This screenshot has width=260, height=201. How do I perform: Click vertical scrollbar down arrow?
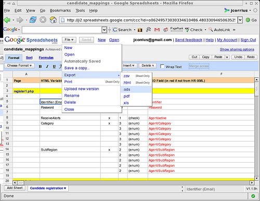point(256,178)
